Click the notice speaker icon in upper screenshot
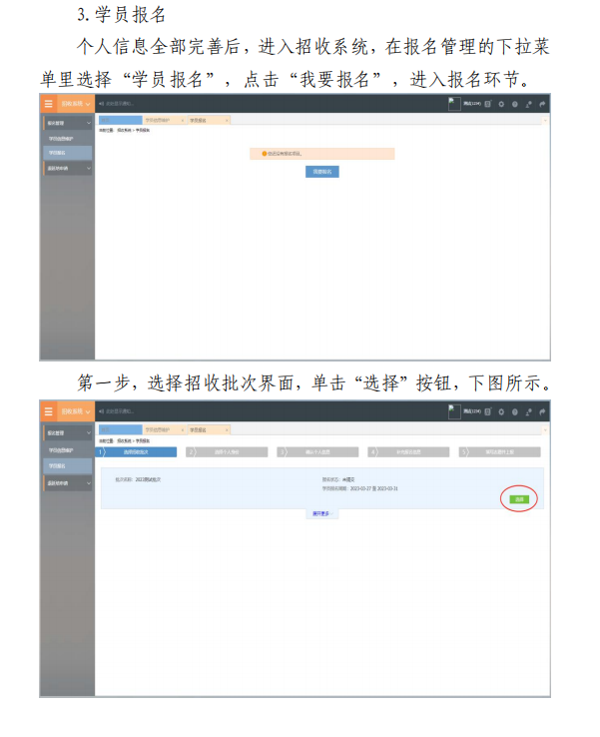 tap(101, 104)
